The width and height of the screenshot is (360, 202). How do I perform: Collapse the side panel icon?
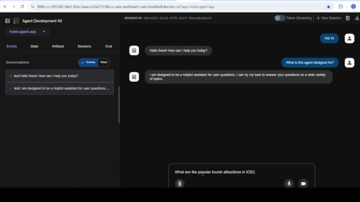click(7, 21)
